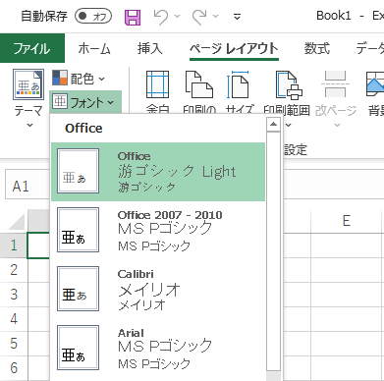The height and width of the screenshot is (381, 384).
Task: Select row 5 header
Action: pos(14,344)
